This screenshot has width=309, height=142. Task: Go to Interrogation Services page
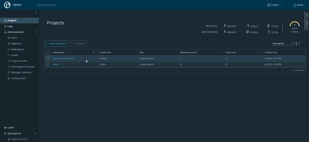click(x=23, y=67)
